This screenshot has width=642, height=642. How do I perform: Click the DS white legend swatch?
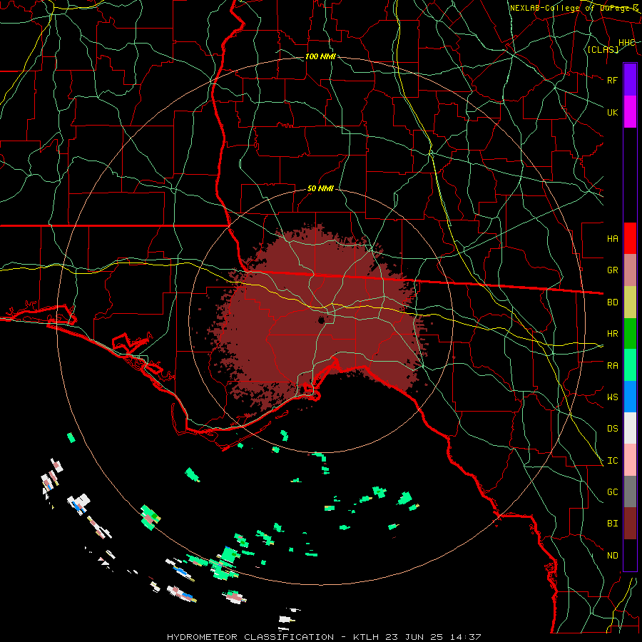coord(630,428)
